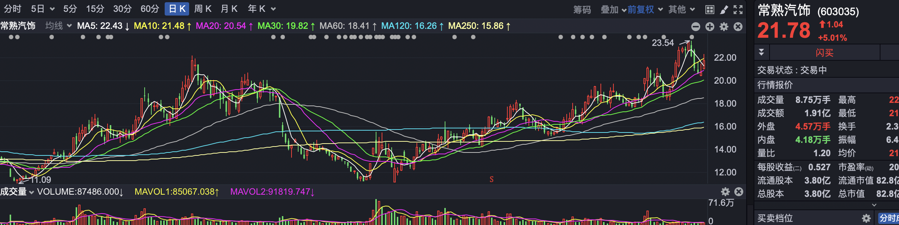Open 买卖档位 settings gear
899x225 pixels.
tap(866, 218)
